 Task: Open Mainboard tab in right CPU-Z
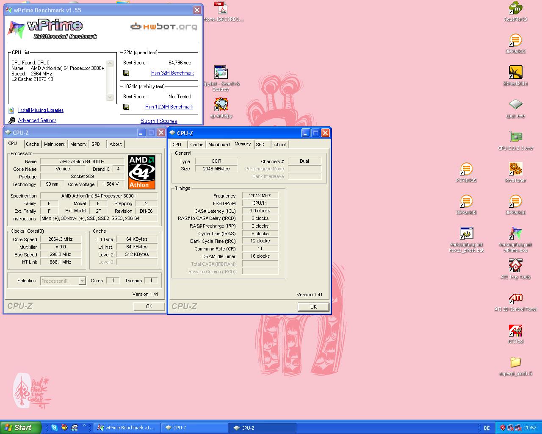point(219,145)
